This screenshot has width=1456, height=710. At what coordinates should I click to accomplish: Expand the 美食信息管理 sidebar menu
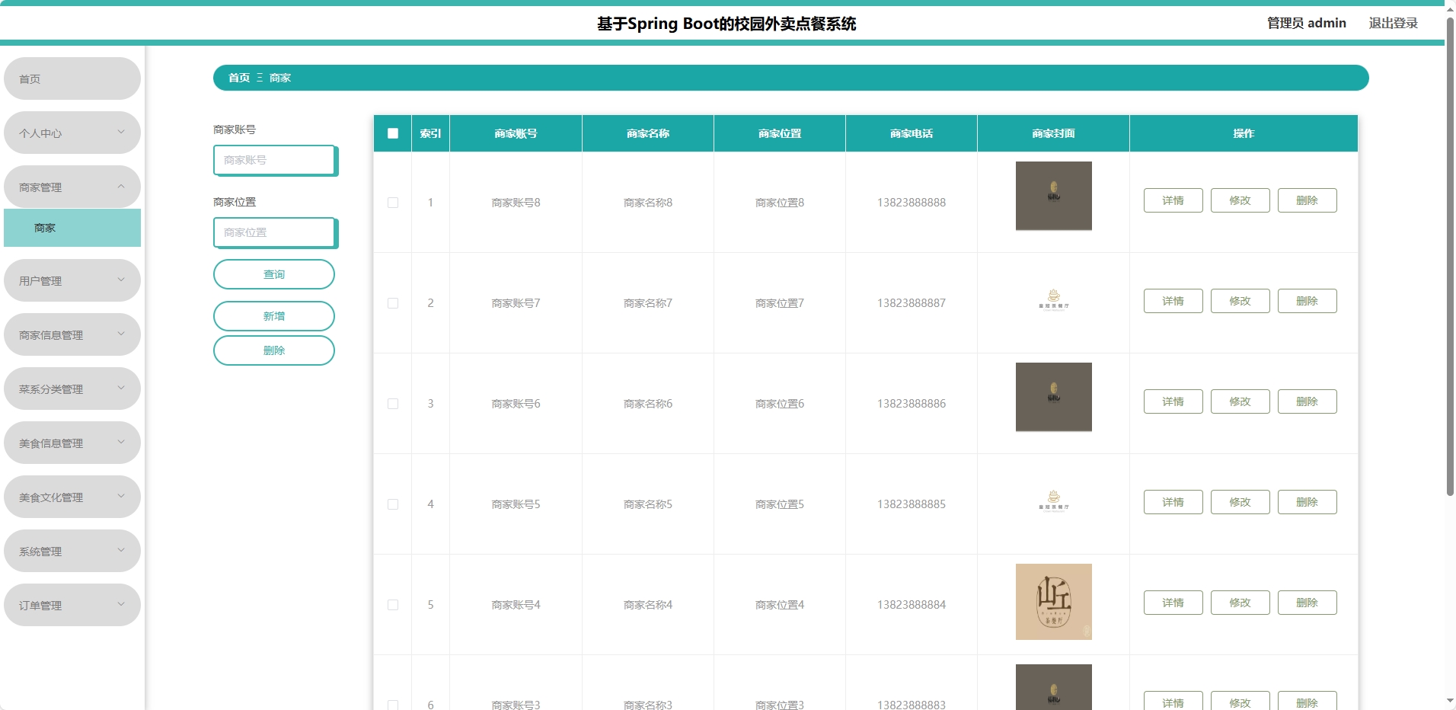(72, 443)
